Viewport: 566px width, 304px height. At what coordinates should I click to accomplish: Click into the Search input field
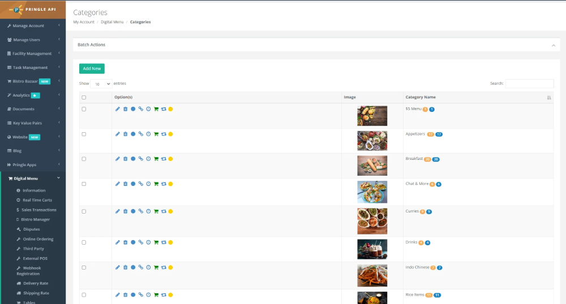[529, 84]
